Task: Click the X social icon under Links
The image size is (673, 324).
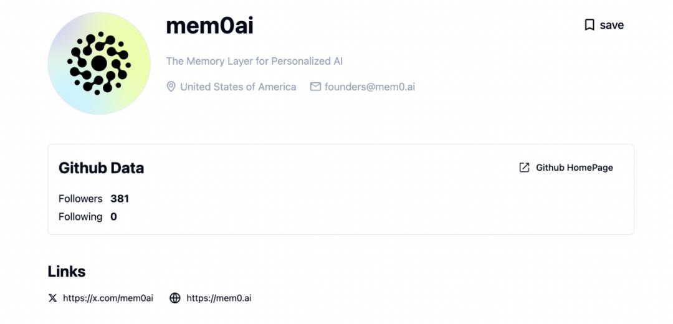Action: click(53, 298)
